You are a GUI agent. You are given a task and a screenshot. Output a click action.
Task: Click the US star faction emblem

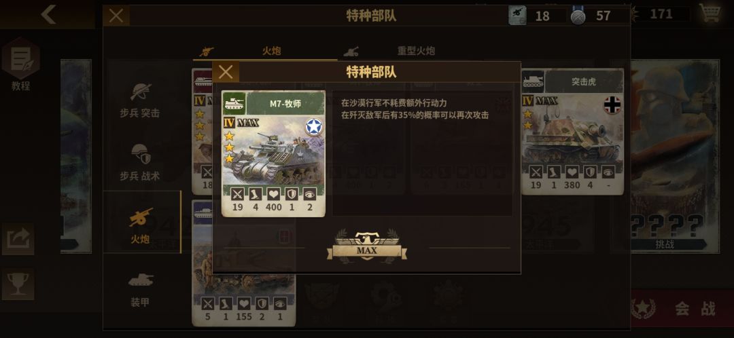(313, 127)
